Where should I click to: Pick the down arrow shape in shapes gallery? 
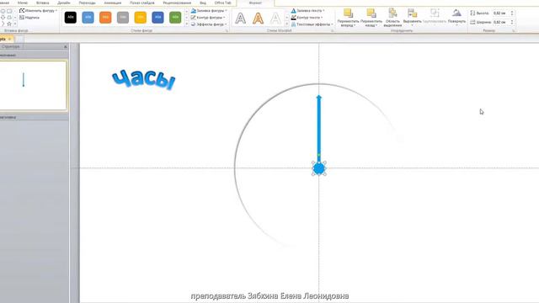[x=3, y=17]
